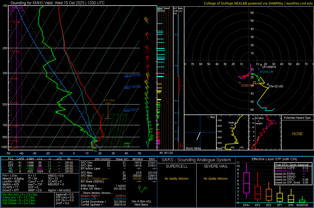The height and width of the screenshot is (208, 314).
Task: Click the 'MidRH = 42%' value
Action: [11, 184]
